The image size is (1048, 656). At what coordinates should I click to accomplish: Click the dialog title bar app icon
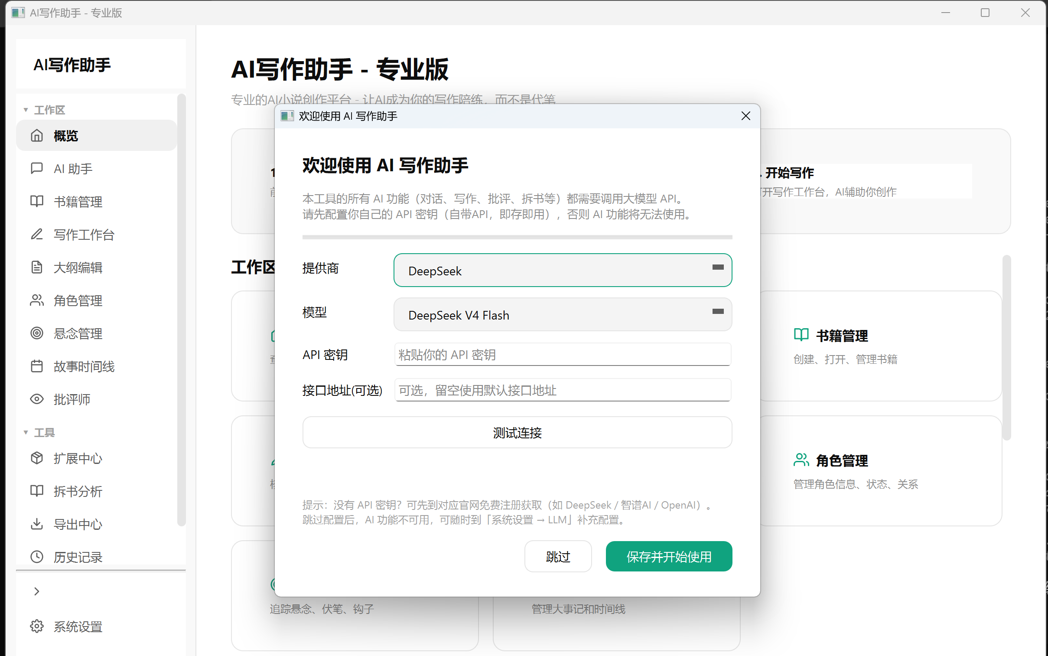coord(287,116)
